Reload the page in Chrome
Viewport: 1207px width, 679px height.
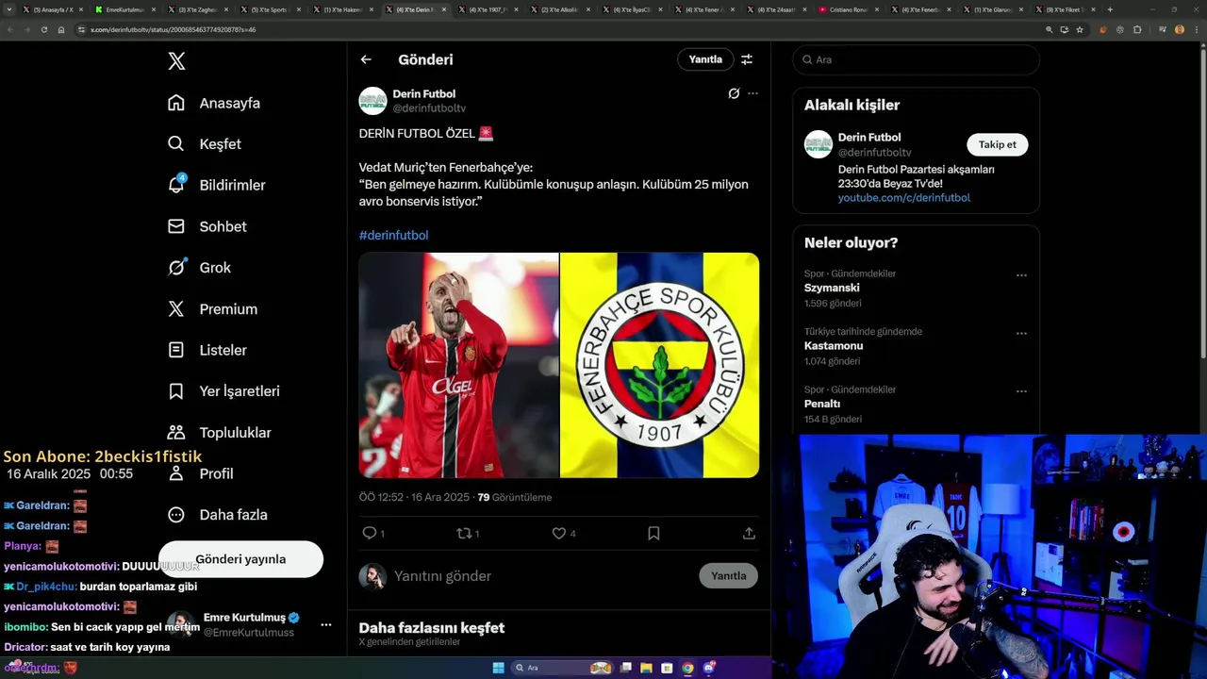pyautogui.click(x=43, y=29)
